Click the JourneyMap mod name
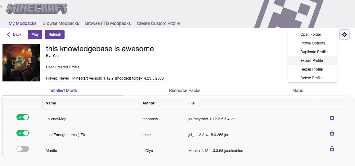The image size is (355, 166). pos(56,119)
